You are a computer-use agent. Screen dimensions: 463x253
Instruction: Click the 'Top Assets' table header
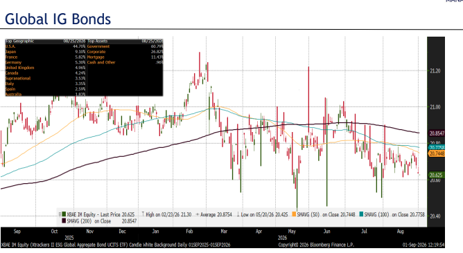tap(98, 41)
